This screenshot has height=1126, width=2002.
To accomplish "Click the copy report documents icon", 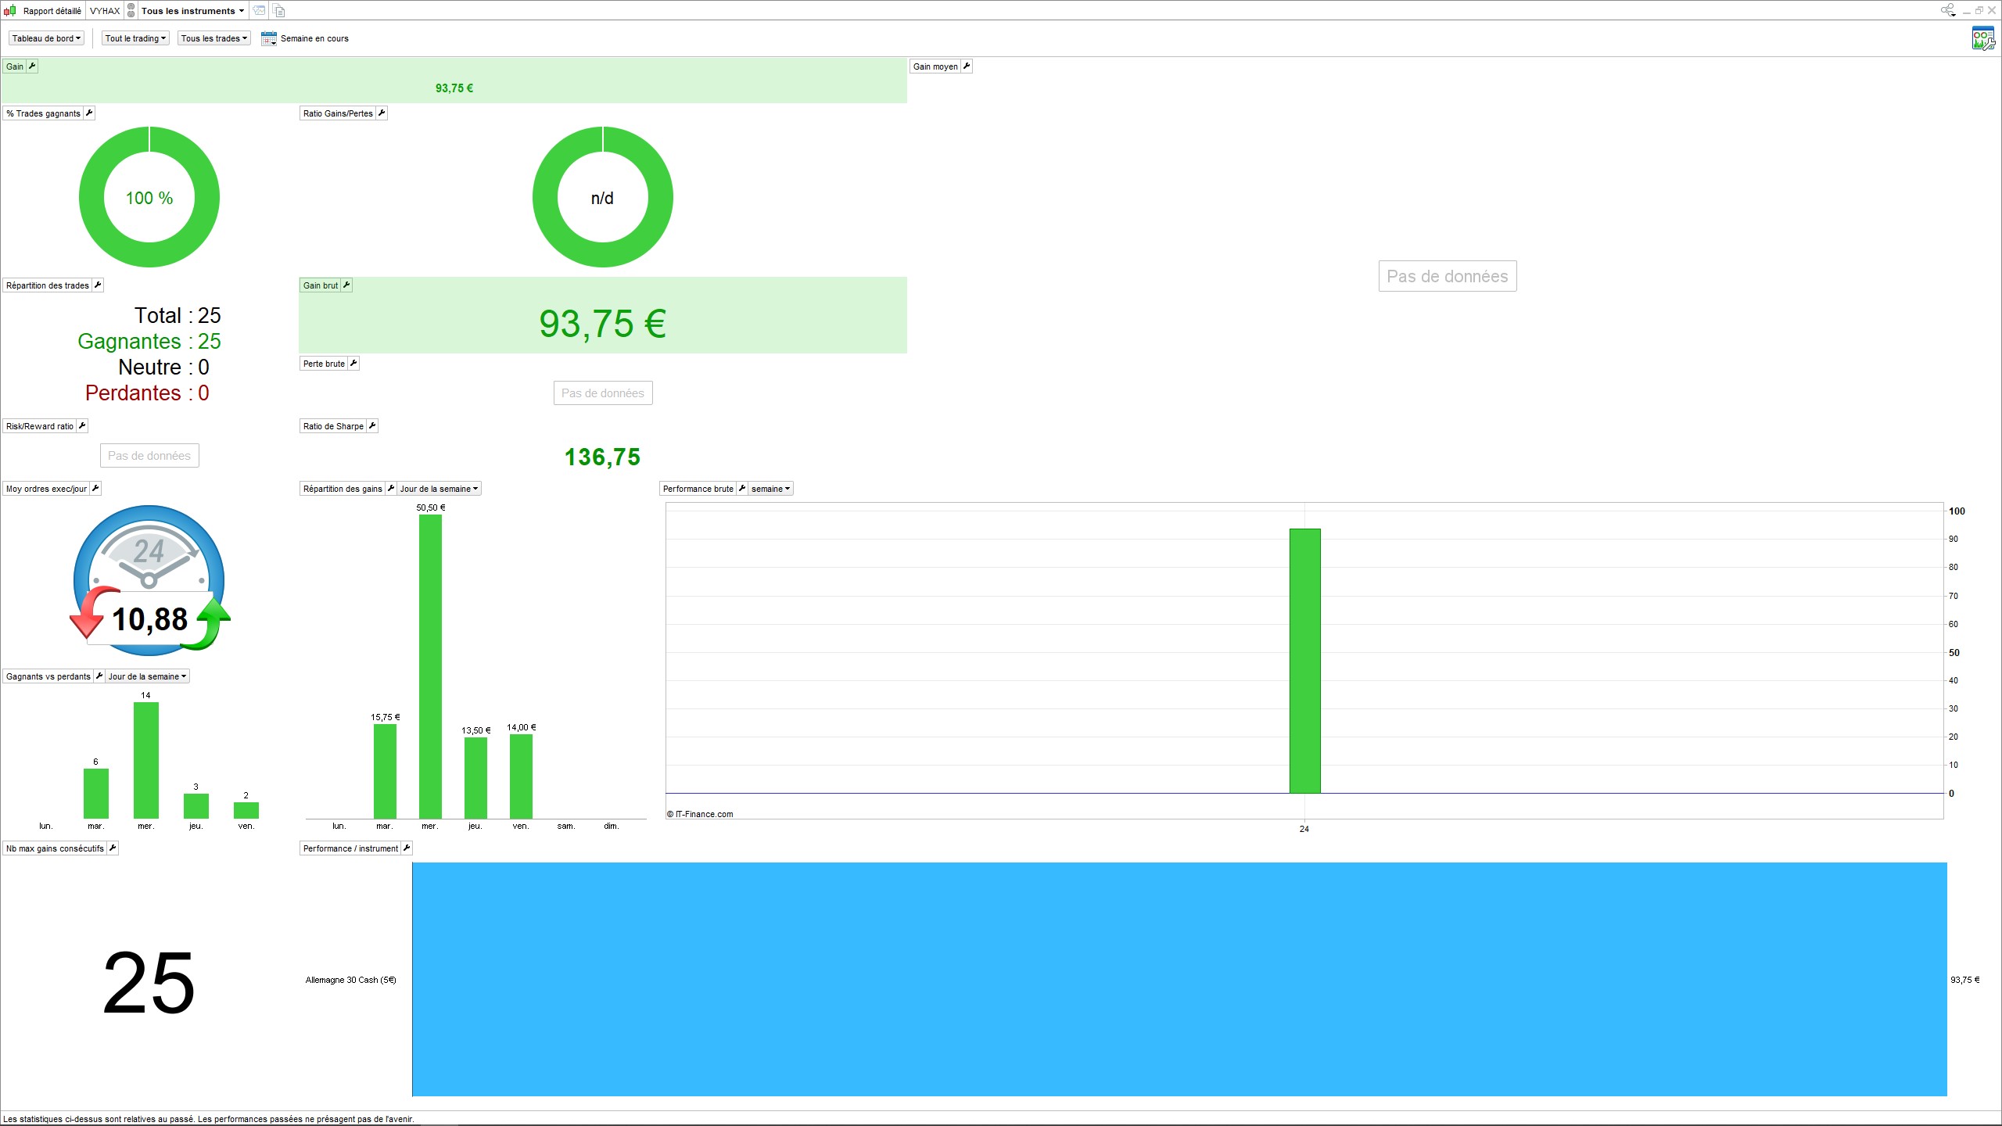I will [279, 11].
